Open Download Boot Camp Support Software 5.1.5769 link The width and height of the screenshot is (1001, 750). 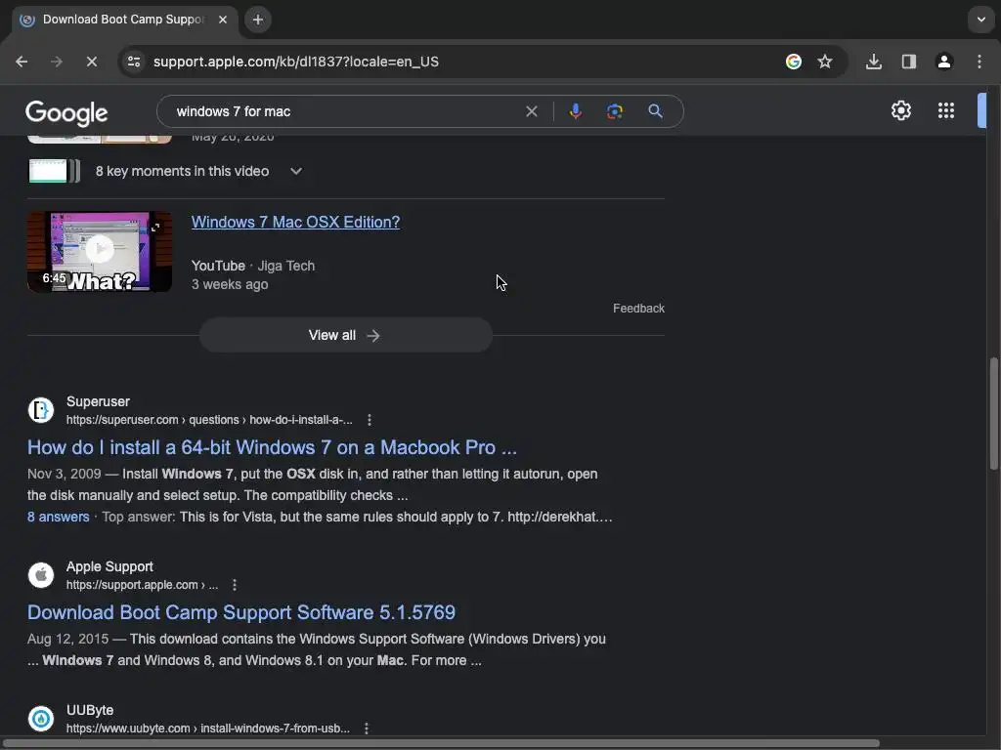pyautogui.click(x=241, y=613)
